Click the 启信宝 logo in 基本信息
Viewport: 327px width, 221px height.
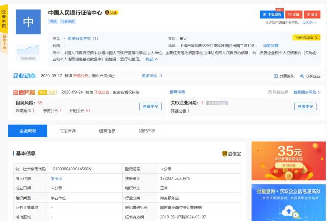point(232,154)
